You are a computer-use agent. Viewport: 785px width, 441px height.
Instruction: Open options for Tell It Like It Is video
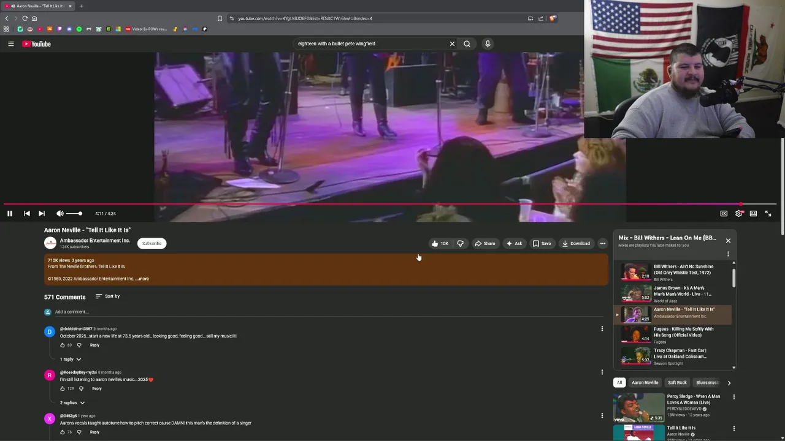[733, 429]
